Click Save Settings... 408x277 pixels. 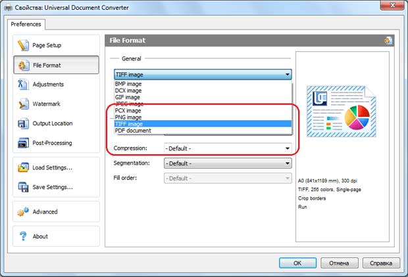[x=56, y=187]
